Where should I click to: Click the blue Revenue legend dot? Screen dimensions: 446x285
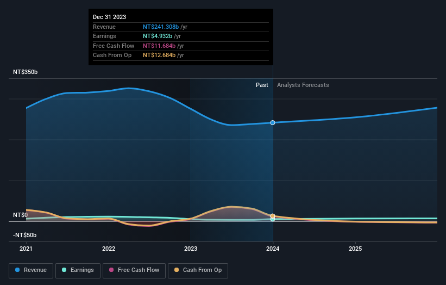17,270
